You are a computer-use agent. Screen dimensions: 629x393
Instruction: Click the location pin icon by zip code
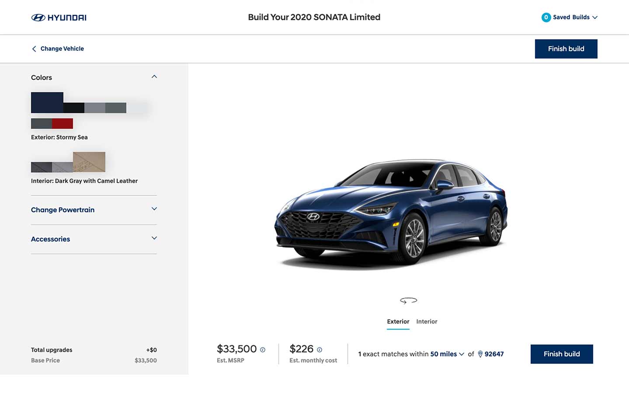[480, 354]
